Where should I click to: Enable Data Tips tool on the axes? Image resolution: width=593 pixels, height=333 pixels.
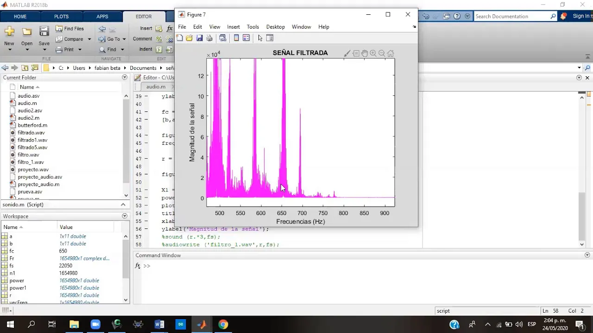[x=356, y=53]
